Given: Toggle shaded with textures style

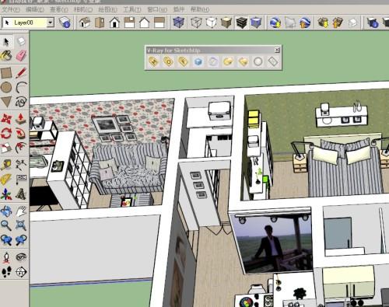Looking at the screenshot, I should [241, 23].
